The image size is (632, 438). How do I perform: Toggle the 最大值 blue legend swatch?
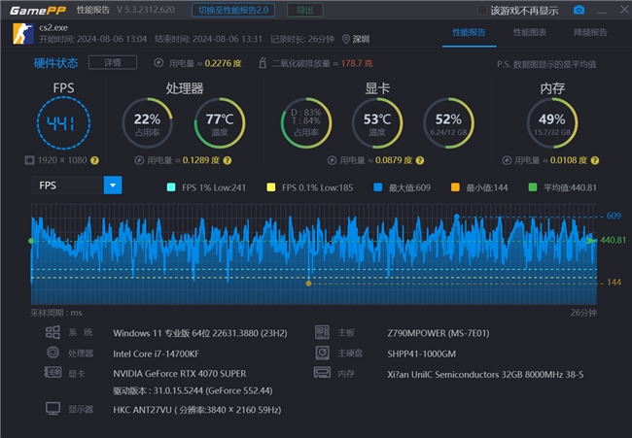click(x=377, y=187)
